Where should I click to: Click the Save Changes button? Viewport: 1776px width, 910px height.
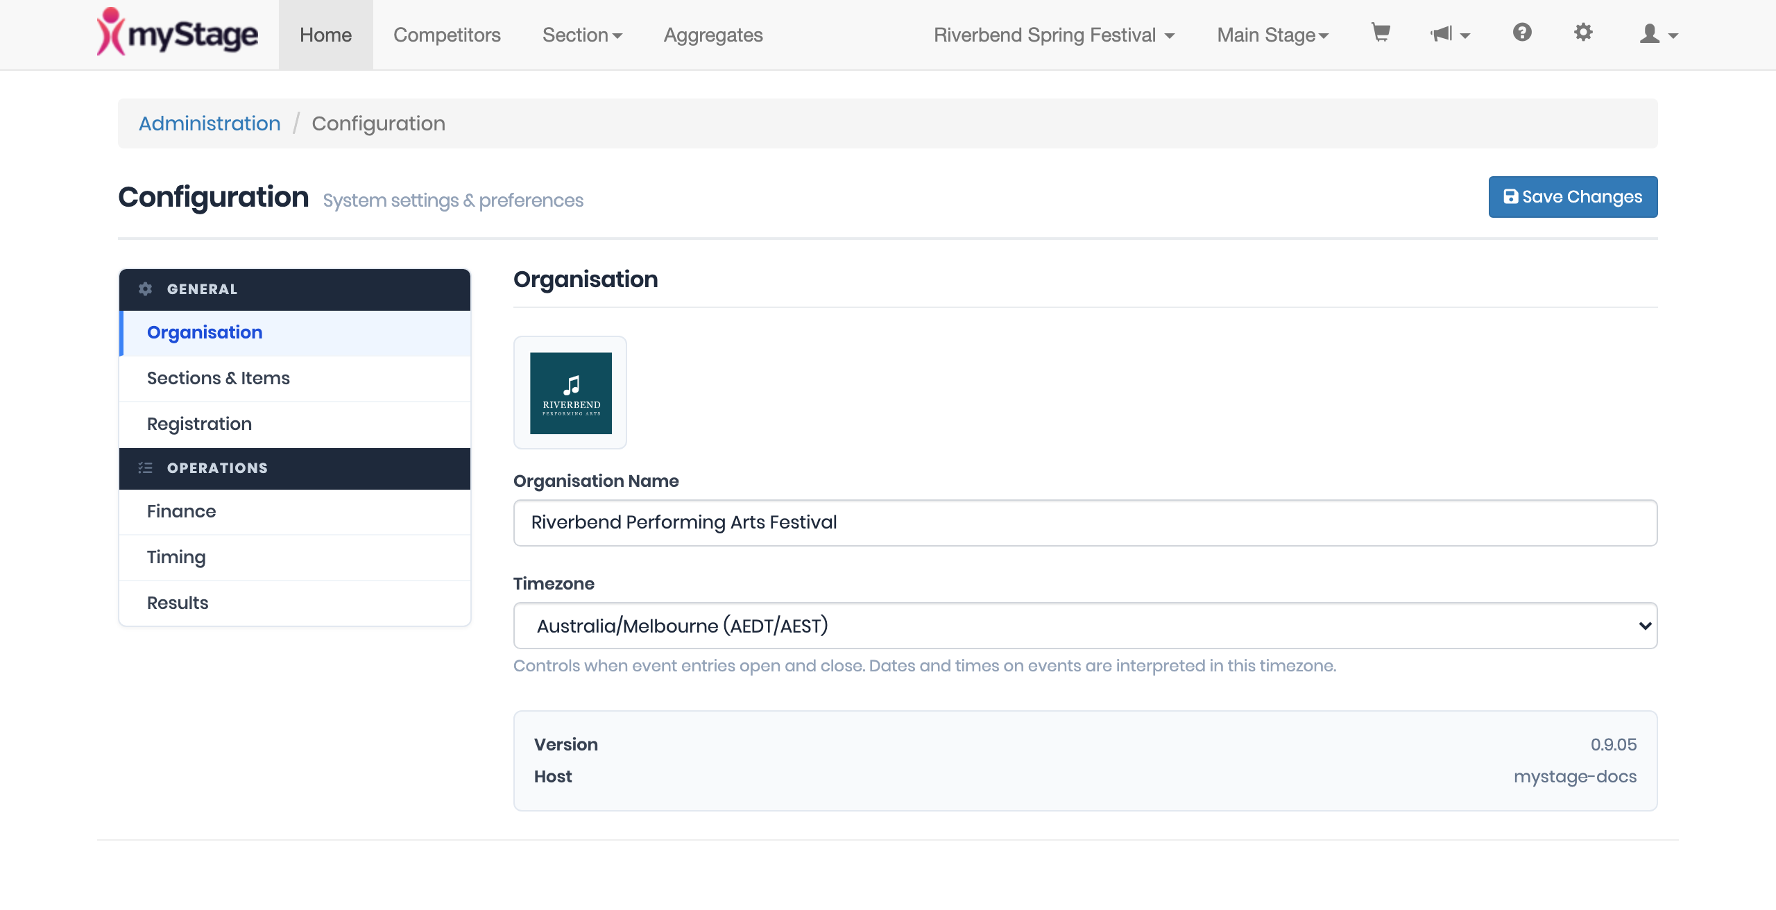pos(1573,197)
